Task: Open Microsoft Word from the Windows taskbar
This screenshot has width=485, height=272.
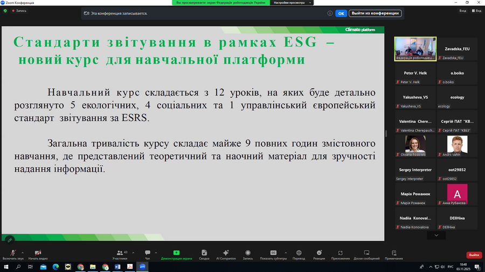Action: tap(117, 266)
